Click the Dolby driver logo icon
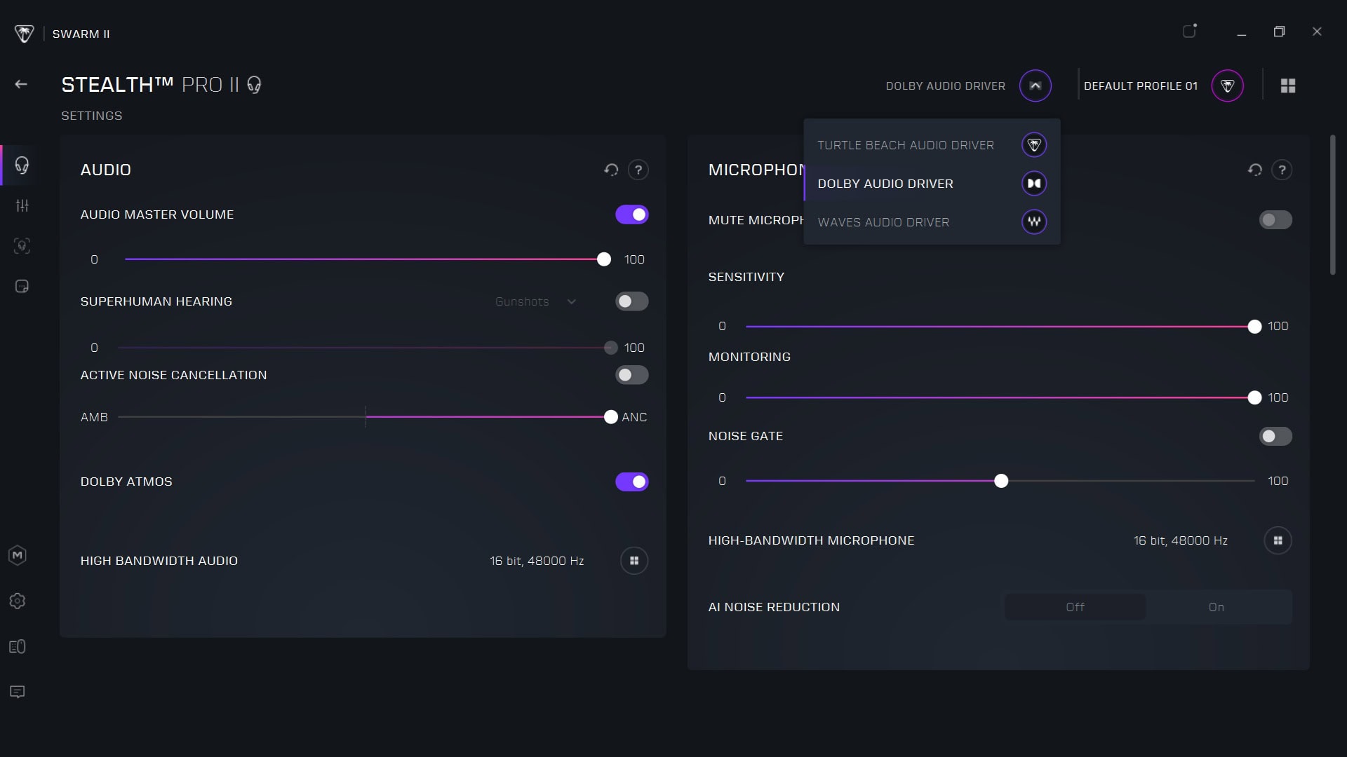Image resolution: width=1347 pixels, height=757 pixels. coord(1034,184)
